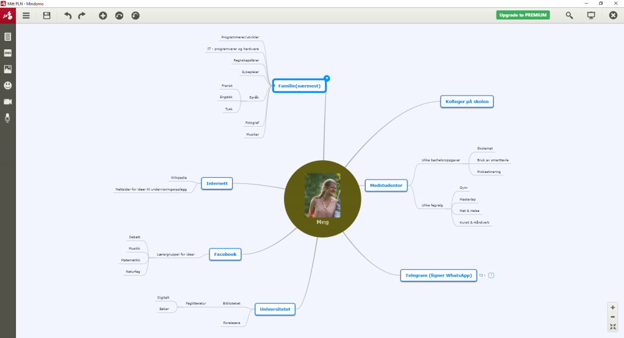Image resolution: width=624 pixels, height=338 pixels.
Task: Select Språk subtopic
Action: point(254,97)
